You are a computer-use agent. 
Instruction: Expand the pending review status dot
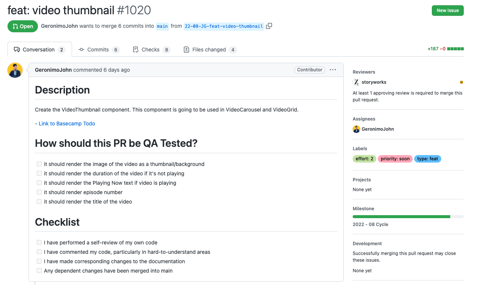point(461,82)
